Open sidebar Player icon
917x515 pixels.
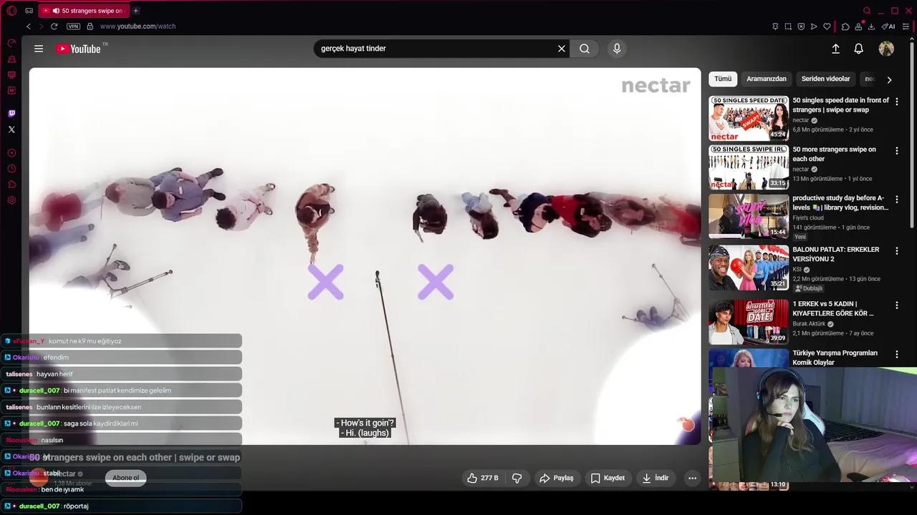pyautogui.click(x=11, y=153)
